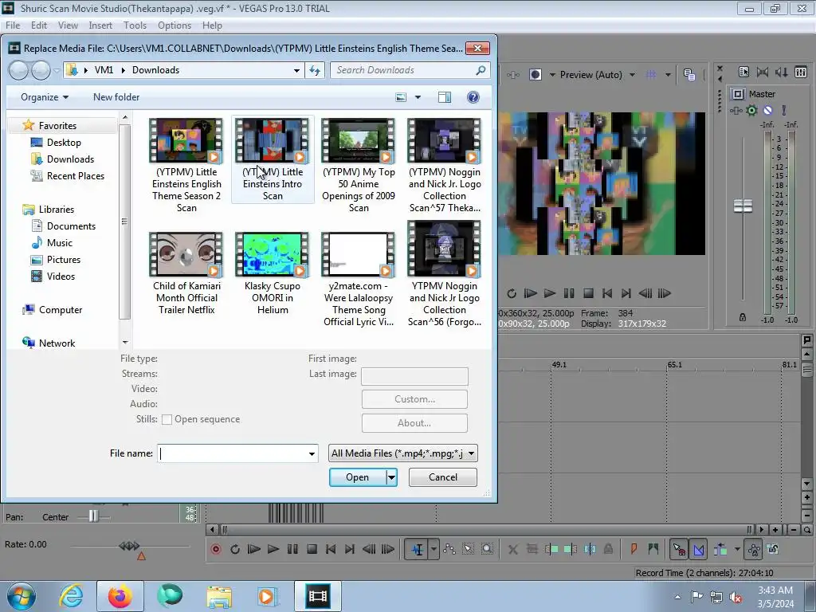Image resolution: width=816 pixels, height=612 pixels.
Task: Insert a marker with orange flag icon
Action: coord(634,549)
